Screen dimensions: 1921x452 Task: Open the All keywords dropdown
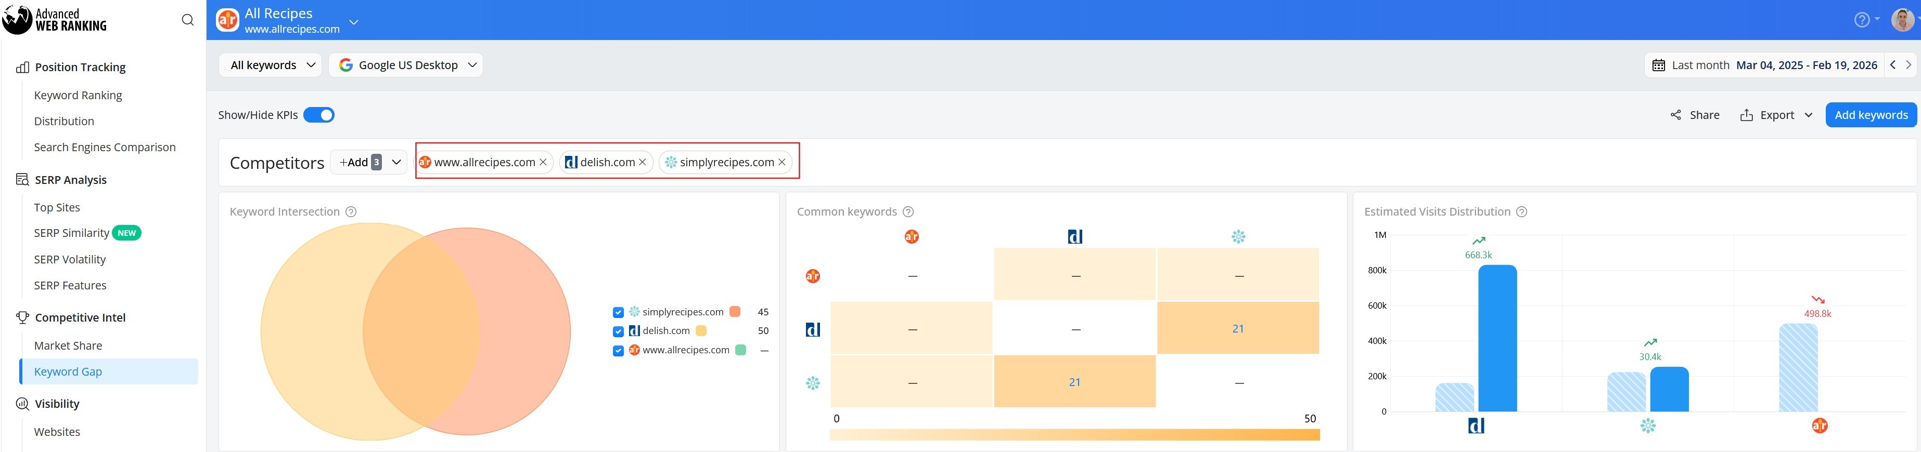click(271, 65)
